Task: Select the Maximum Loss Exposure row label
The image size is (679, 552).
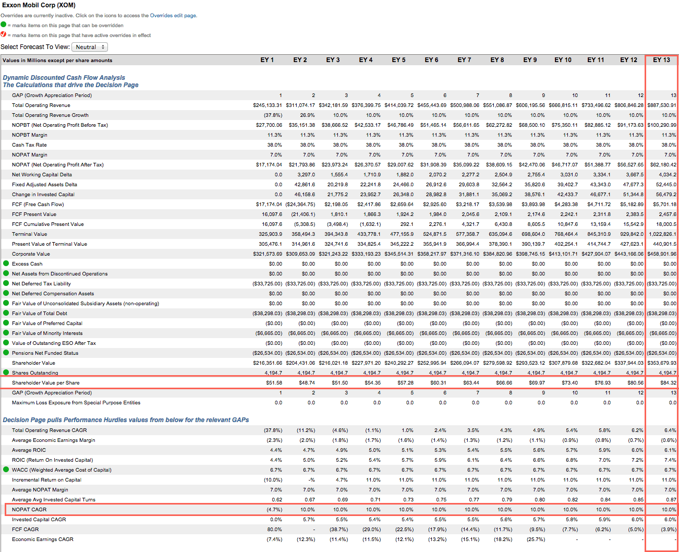Action: (76, 403)
